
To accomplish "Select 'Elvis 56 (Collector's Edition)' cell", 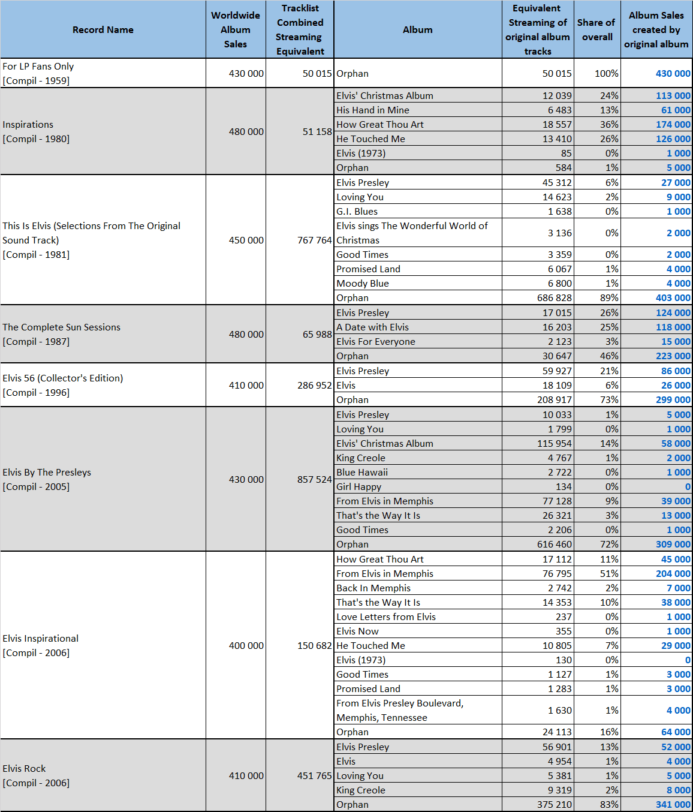I will tap(103, 385).
